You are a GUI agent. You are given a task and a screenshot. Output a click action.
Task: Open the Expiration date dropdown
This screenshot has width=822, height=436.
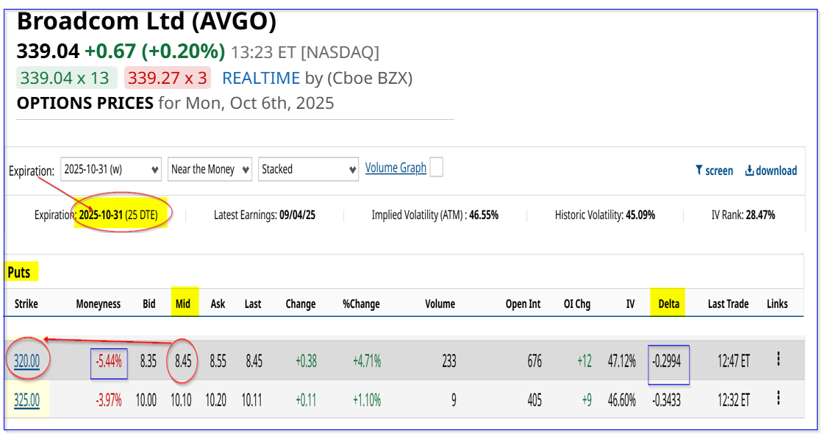[112, 169]
